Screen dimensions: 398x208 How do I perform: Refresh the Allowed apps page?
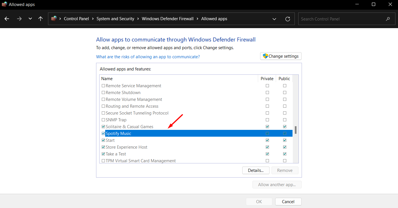pyautogui.click(x=288, y=19)
